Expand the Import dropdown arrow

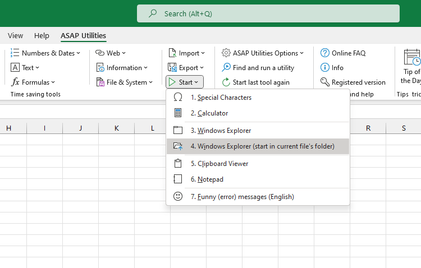click(203, 53)
